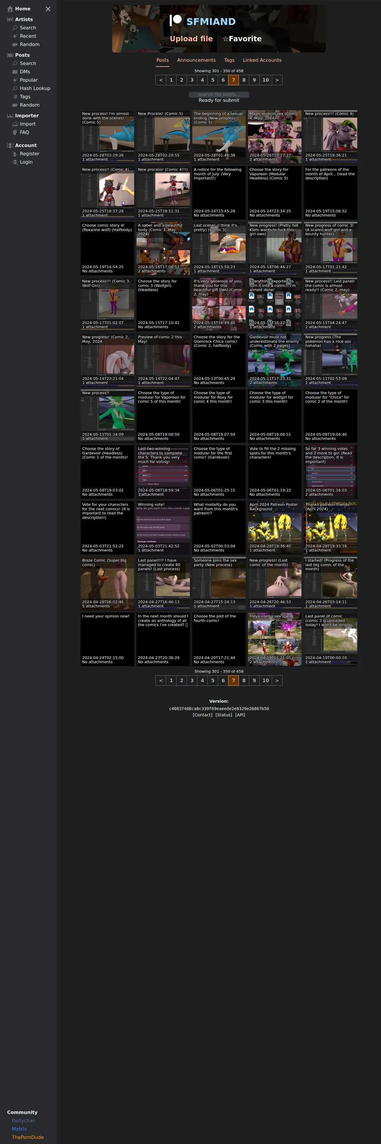Open post Blaze Comic (Super big comic)
The width and height of the screenshot is (381, 1144).
point(107,584)
